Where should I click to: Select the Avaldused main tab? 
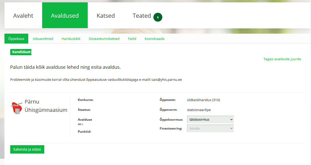point(65,16)
